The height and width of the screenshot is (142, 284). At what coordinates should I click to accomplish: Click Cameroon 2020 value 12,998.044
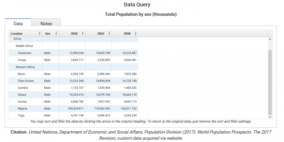click(x=76, y=53)
